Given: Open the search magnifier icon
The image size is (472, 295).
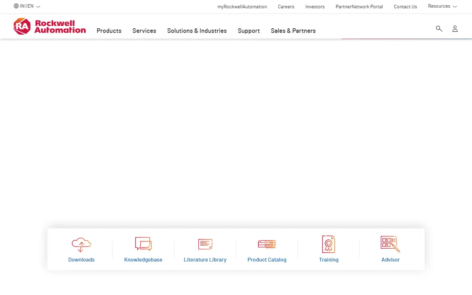Looking at the screenshot, I should 439,29.
